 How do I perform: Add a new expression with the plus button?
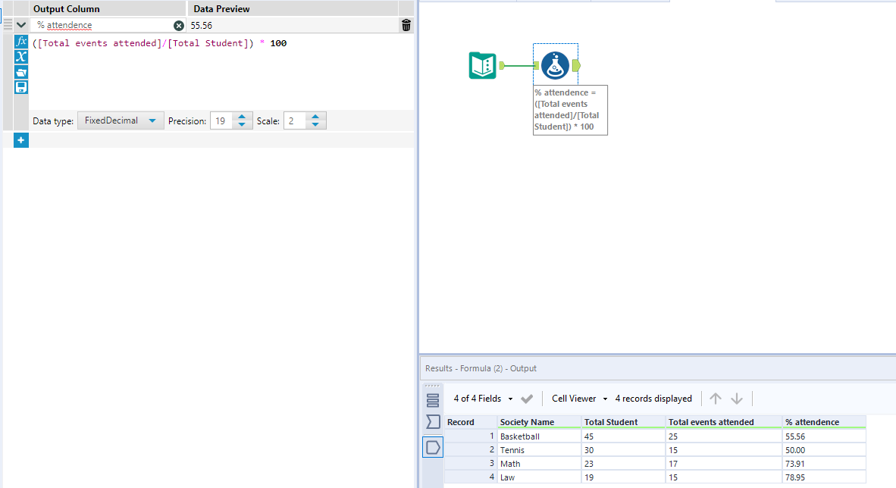click(x=21, y=139)
